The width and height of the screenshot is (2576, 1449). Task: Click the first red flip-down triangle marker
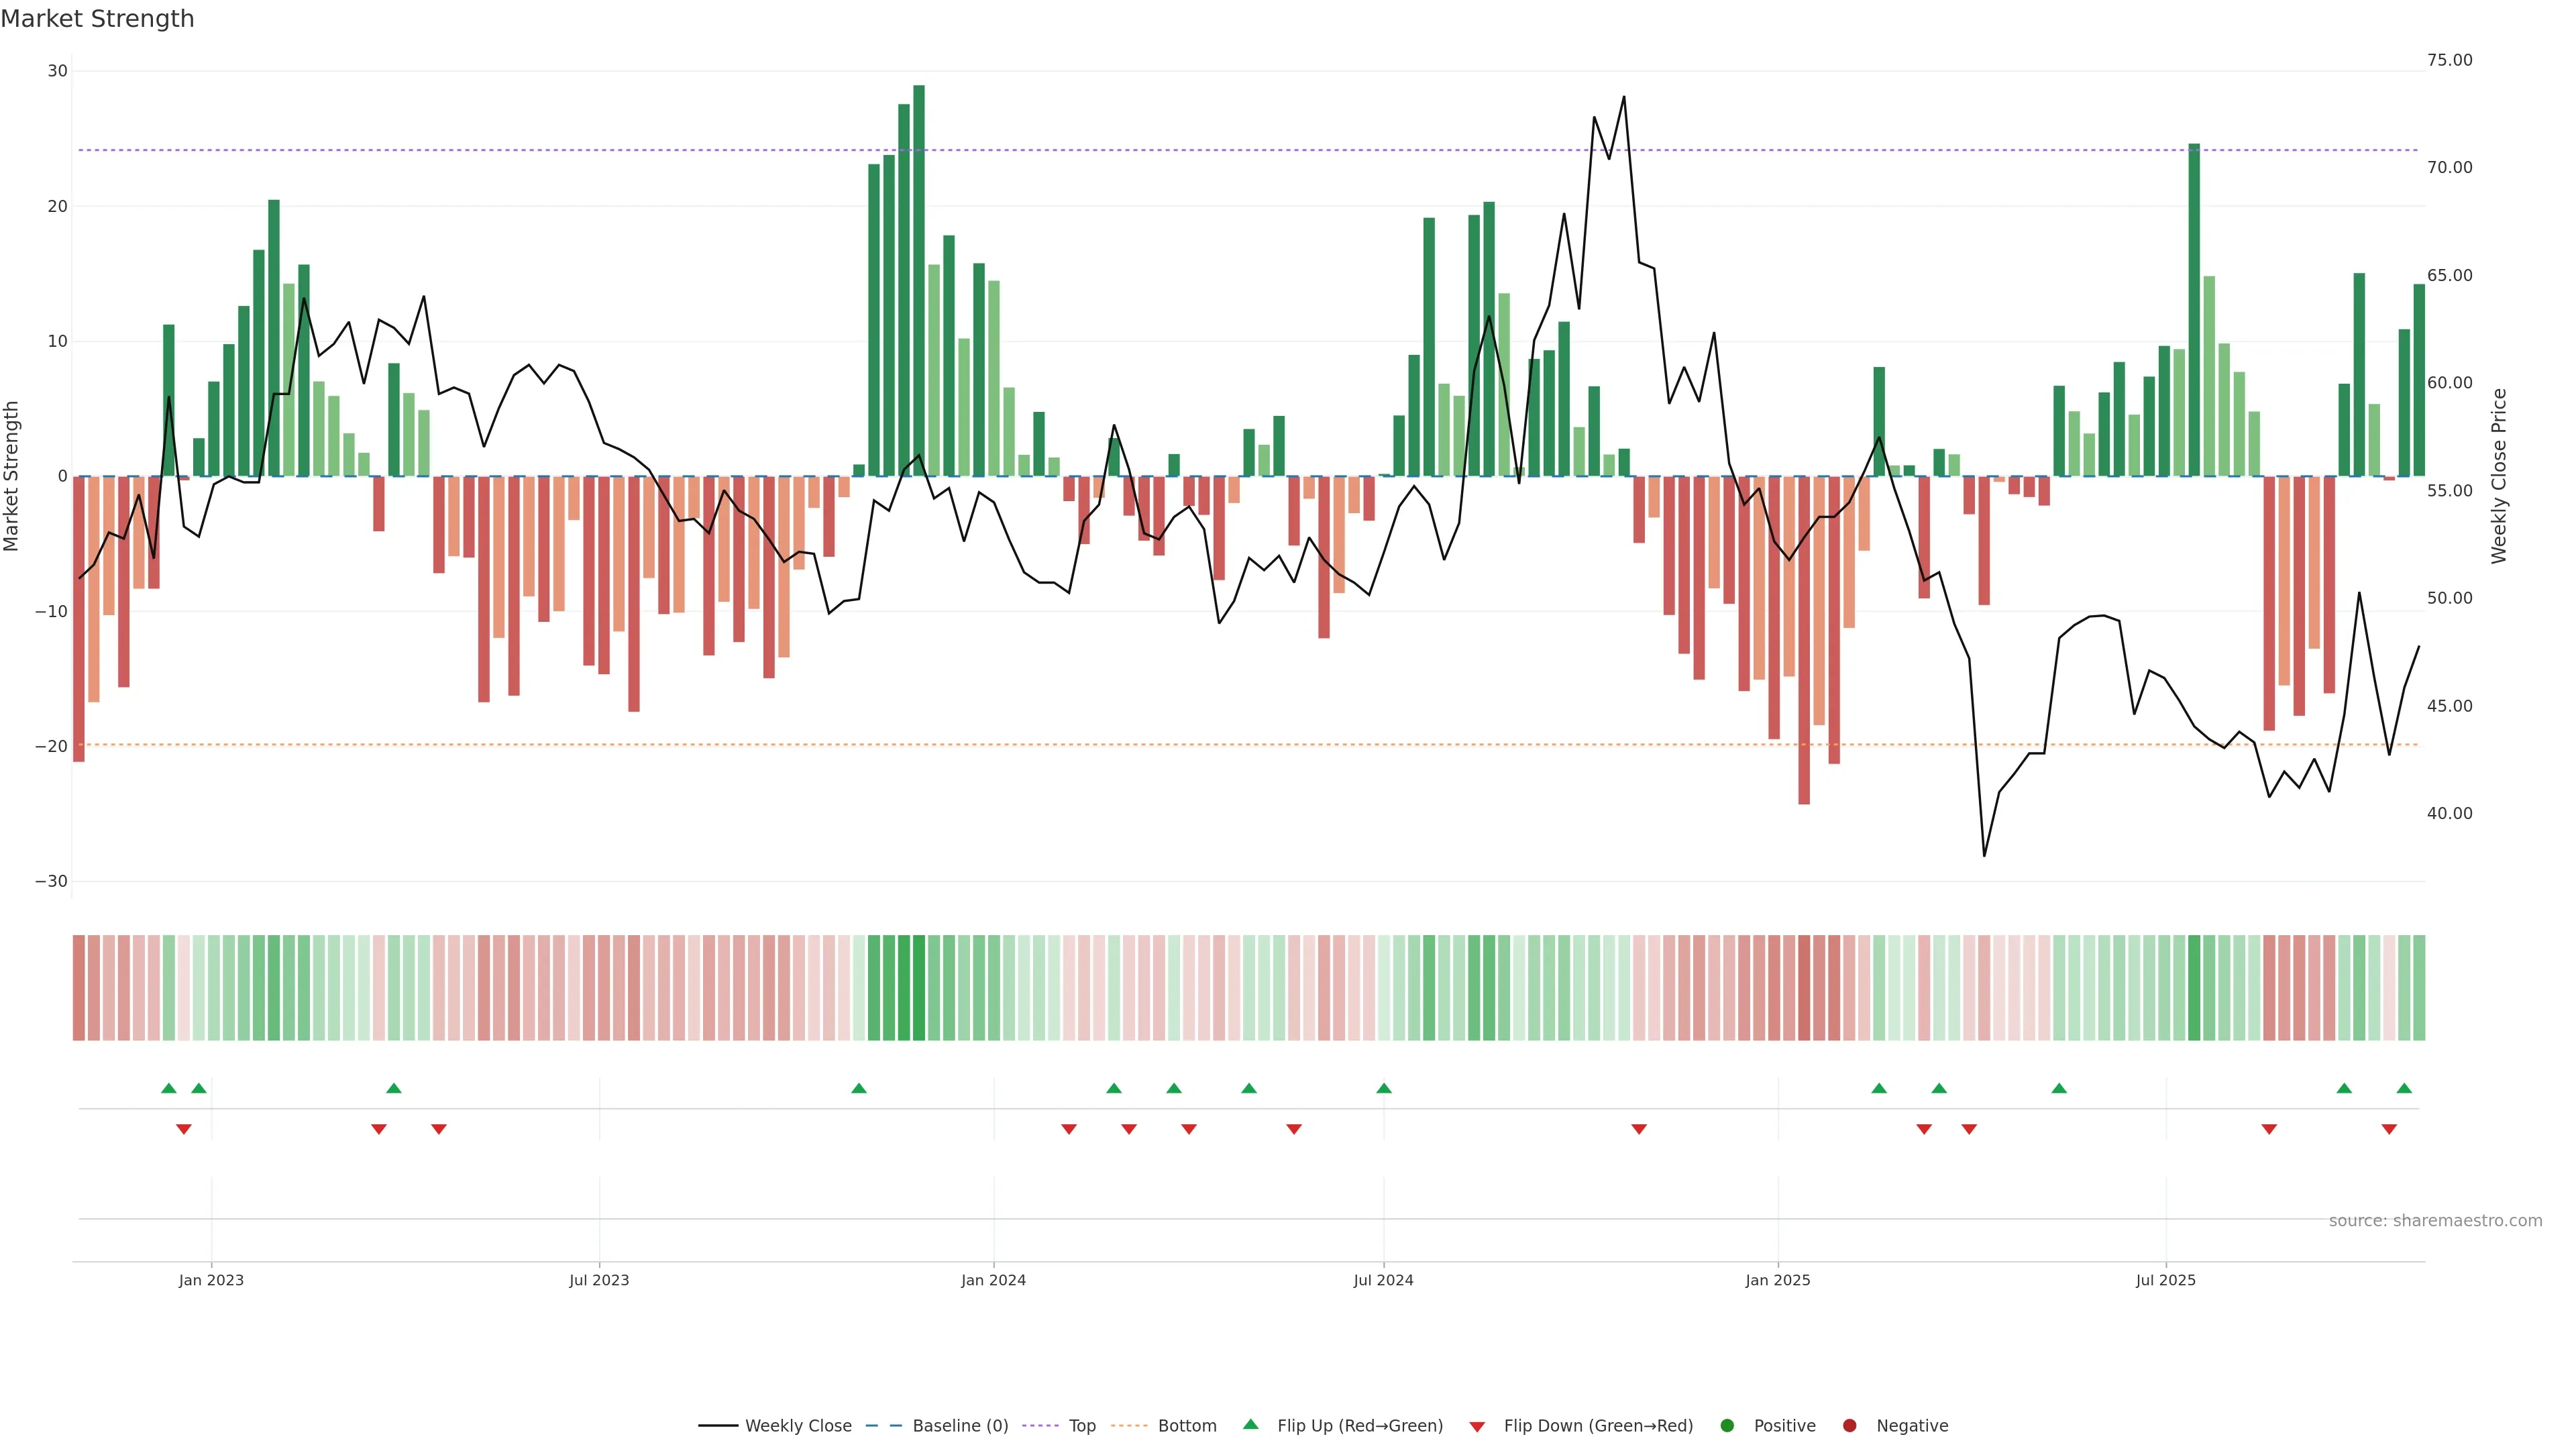tap(184, 1129)
